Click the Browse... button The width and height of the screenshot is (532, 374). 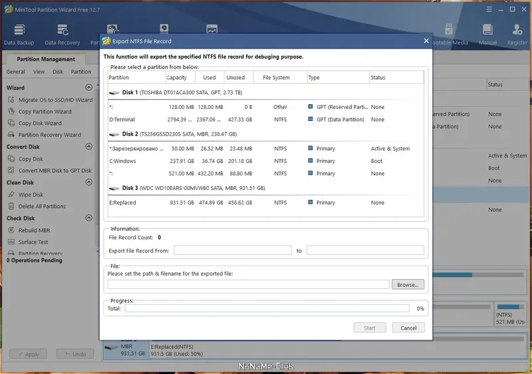coord(408,284)
